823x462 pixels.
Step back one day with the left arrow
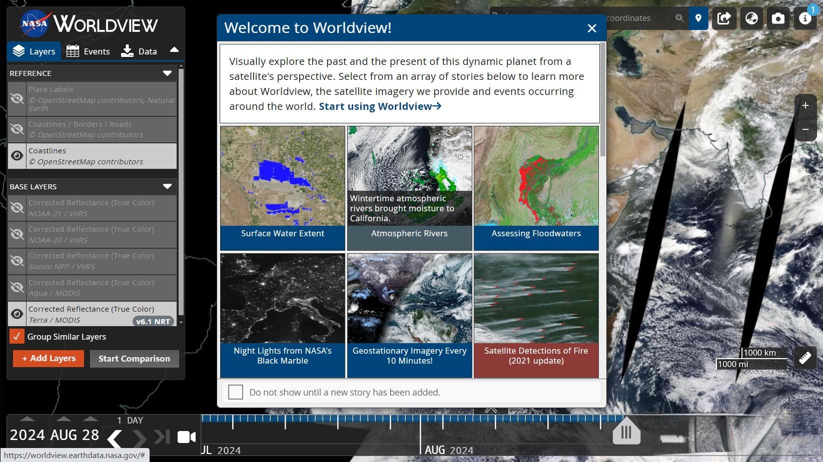pyautogui.click(x=115, y=439)
